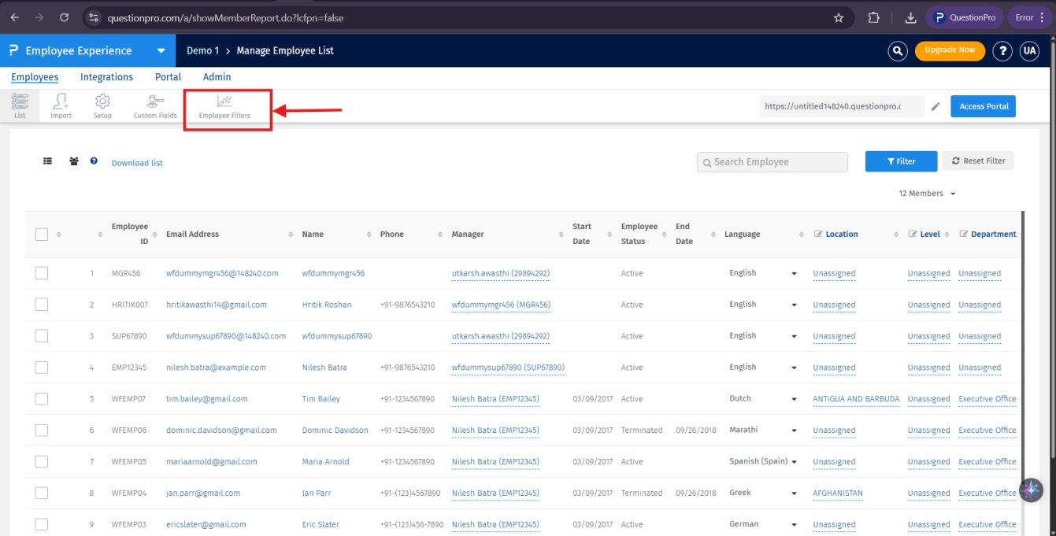
Task: Click the Upgrade Now button
Action: [x=950, y=50]
